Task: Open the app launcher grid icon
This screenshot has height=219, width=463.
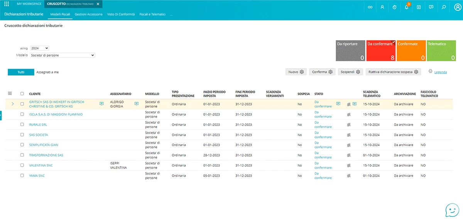Action: click(x=7, y=4)
